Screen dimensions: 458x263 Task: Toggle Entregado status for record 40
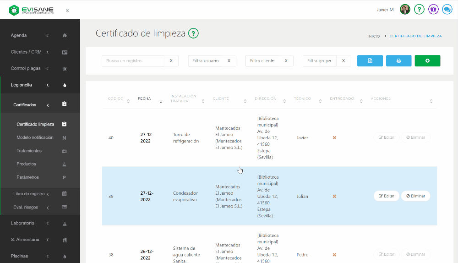334,138
